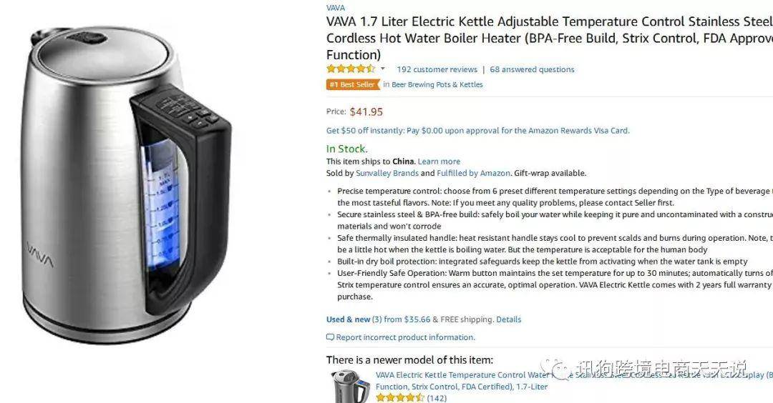Image resolution: width=773 pixels, height=403 pixels.
Task: Open Beer Brewing Pots & Kettles category
Action: pos(437,84)
